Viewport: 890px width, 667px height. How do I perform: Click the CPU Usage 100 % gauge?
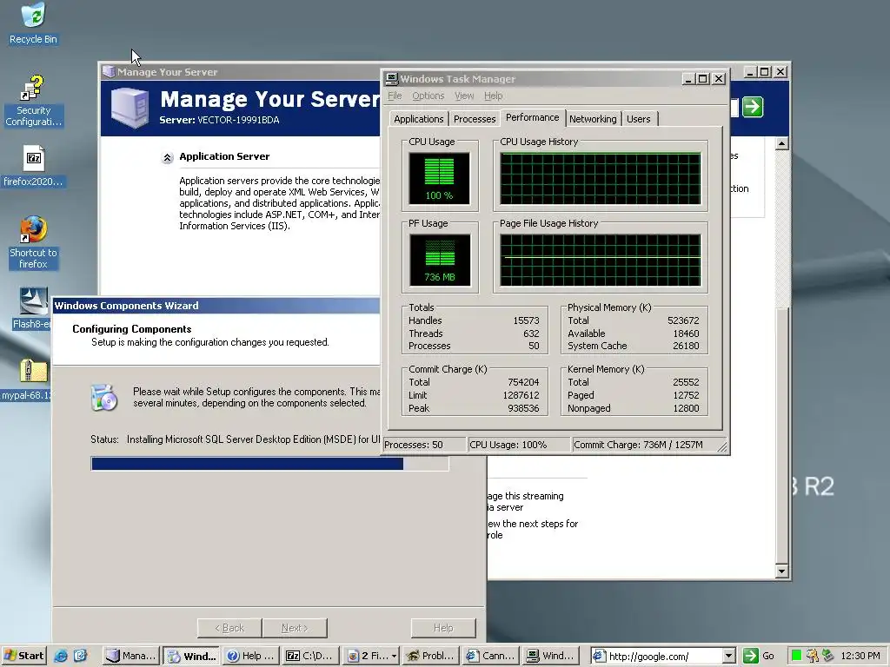439,178
